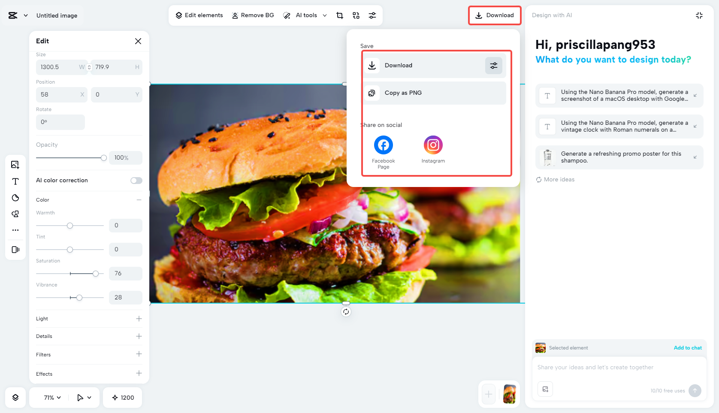Screen dimensions: 719x413
Task: Expand the Details section
Action: (x=139, y=336)
